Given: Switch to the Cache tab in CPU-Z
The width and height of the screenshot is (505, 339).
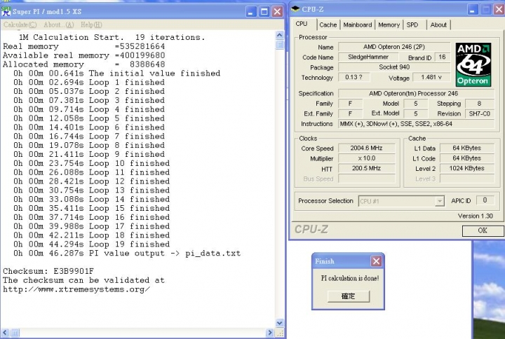Looking at the screenshot, I should [x=328, y=25].
